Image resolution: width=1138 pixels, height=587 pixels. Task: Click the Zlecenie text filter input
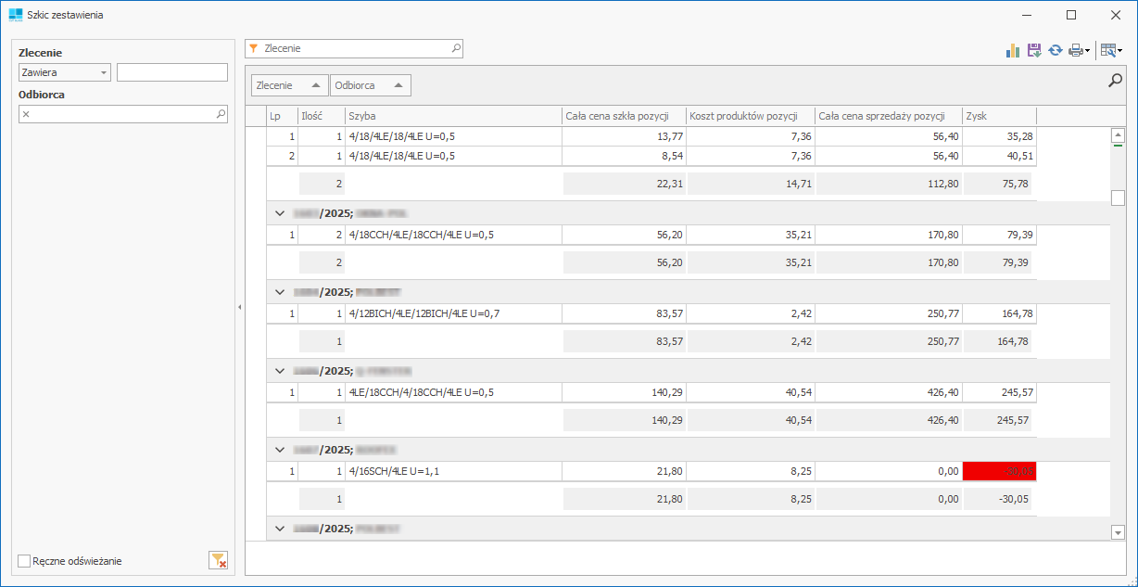click(x=171, y=72)
